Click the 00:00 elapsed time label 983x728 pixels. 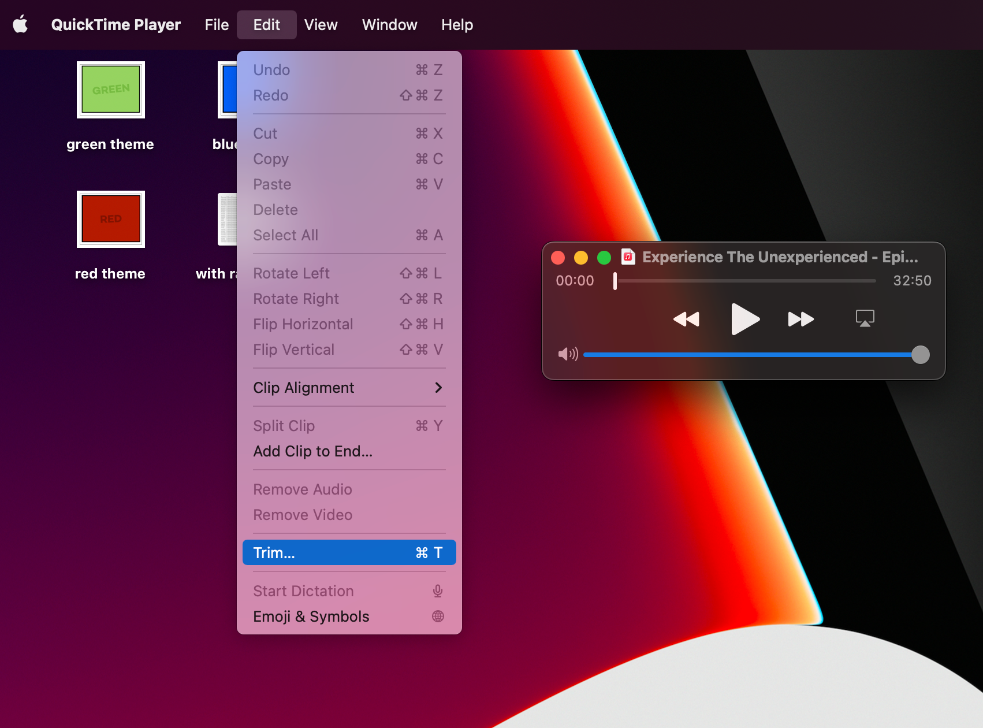(x=575, y=281)
